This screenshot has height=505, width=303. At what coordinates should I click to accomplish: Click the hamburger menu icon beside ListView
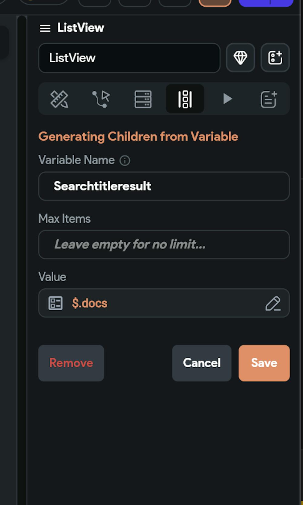[x=45, y=29]
